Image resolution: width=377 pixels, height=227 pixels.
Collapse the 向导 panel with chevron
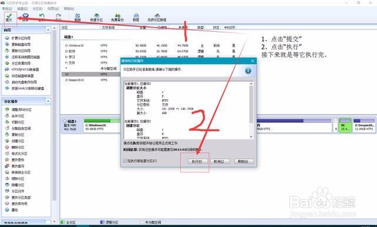coord(48,30)
